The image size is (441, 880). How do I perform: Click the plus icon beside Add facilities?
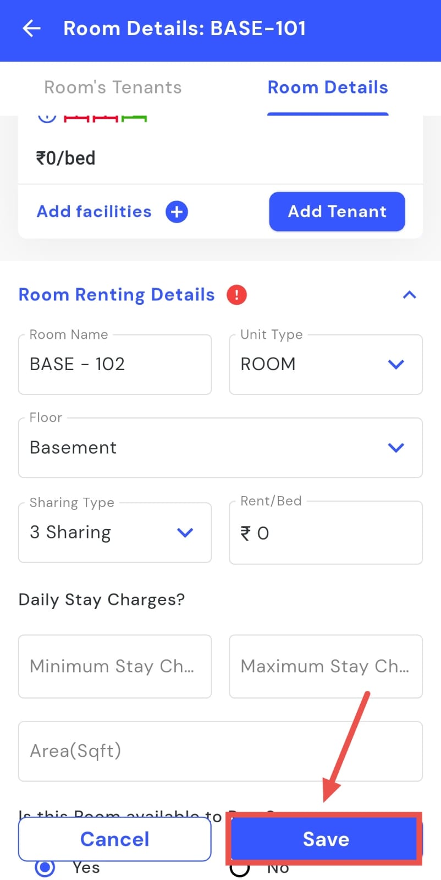[177, 212]
